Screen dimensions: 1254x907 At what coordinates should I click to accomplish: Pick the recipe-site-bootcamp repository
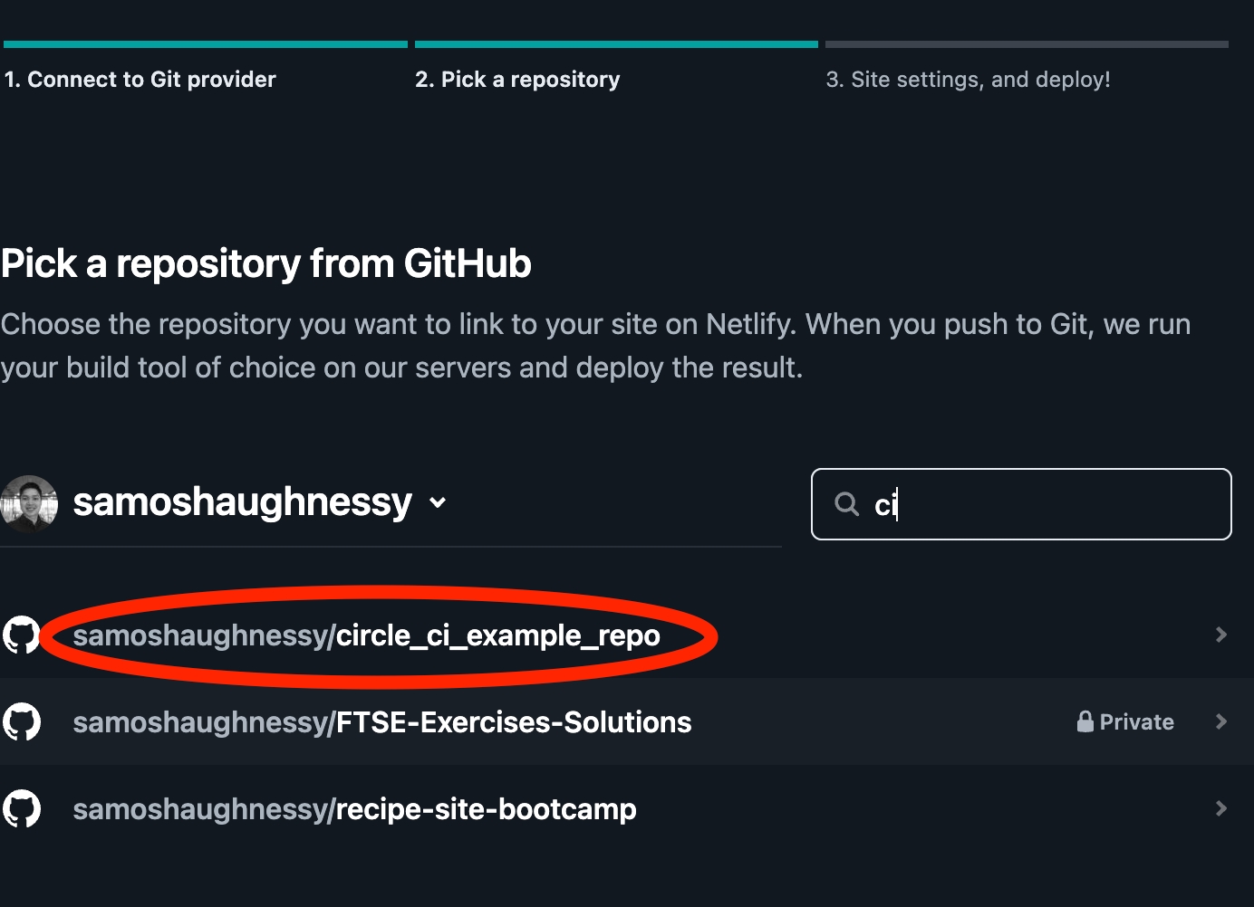(354, 809)
